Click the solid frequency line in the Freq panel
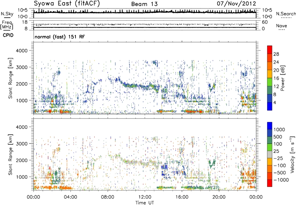The image size is (296, 205). click(145, 27)
